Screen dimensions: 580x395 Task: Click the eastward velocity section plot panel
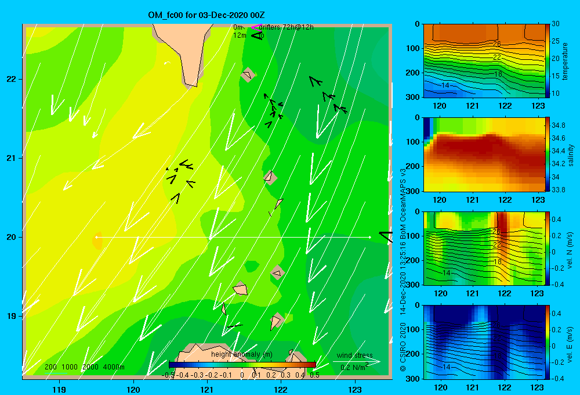pos(484,342)
